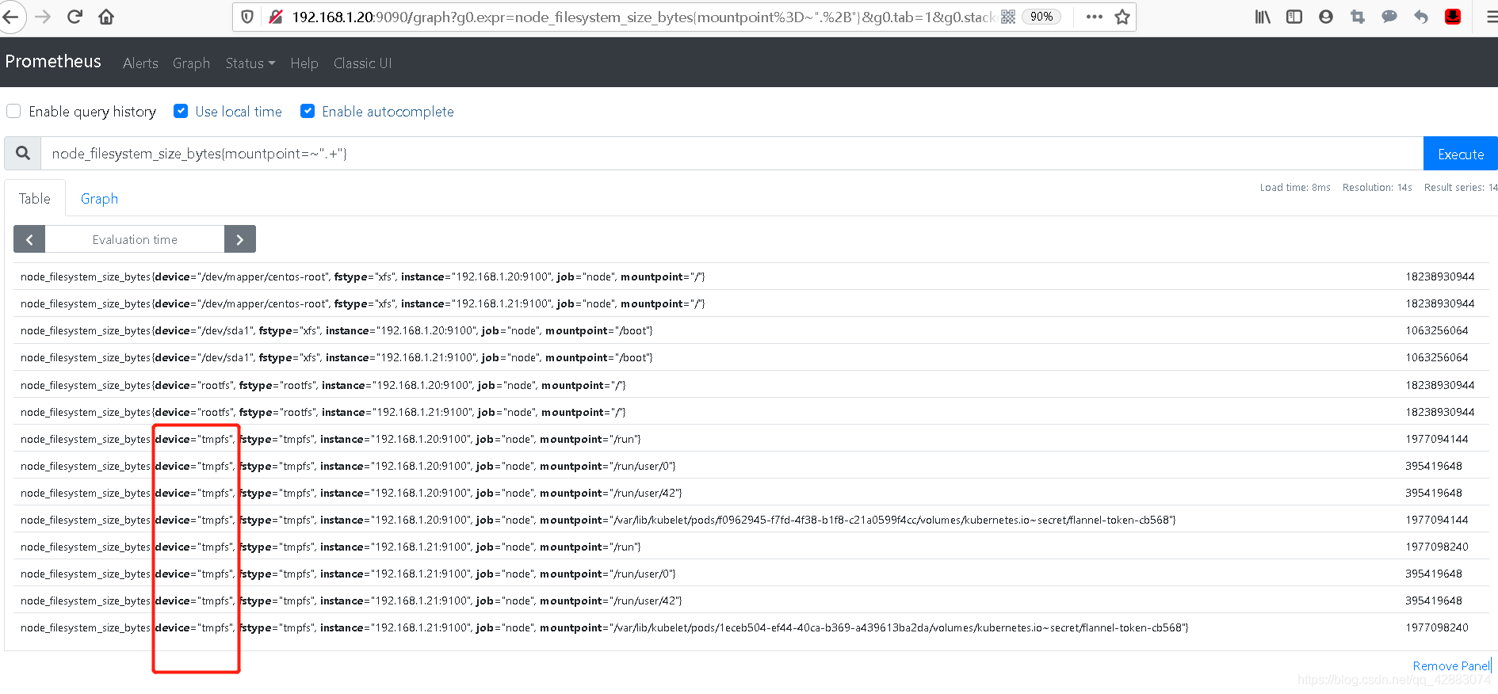Open the Alerts nav item
The width and height of the screenshot is (1498, 694).
pos(140,63)
